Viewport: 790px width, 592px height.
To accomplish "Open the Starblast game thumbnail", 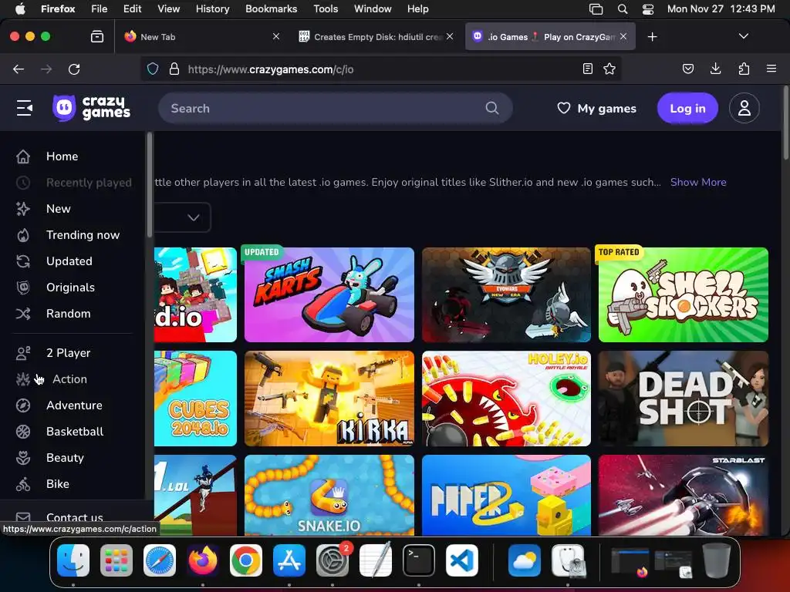I will (684, 496).
